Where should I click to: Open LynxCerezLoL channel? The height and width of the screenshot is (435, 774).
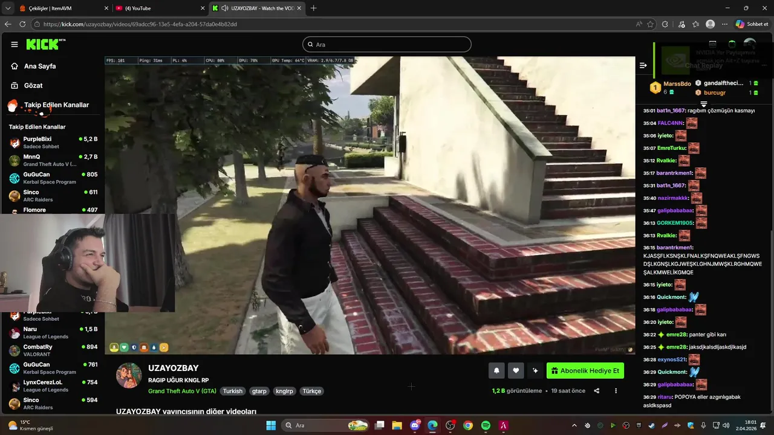pyautogui.click(x=53, y=386)
